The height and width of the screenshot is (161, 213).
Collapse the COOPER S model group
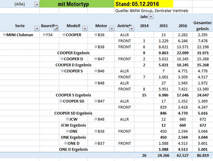click(62, 71)
